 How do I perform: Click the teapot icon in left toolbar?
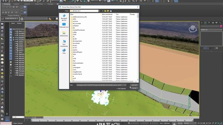pos(2,24)
